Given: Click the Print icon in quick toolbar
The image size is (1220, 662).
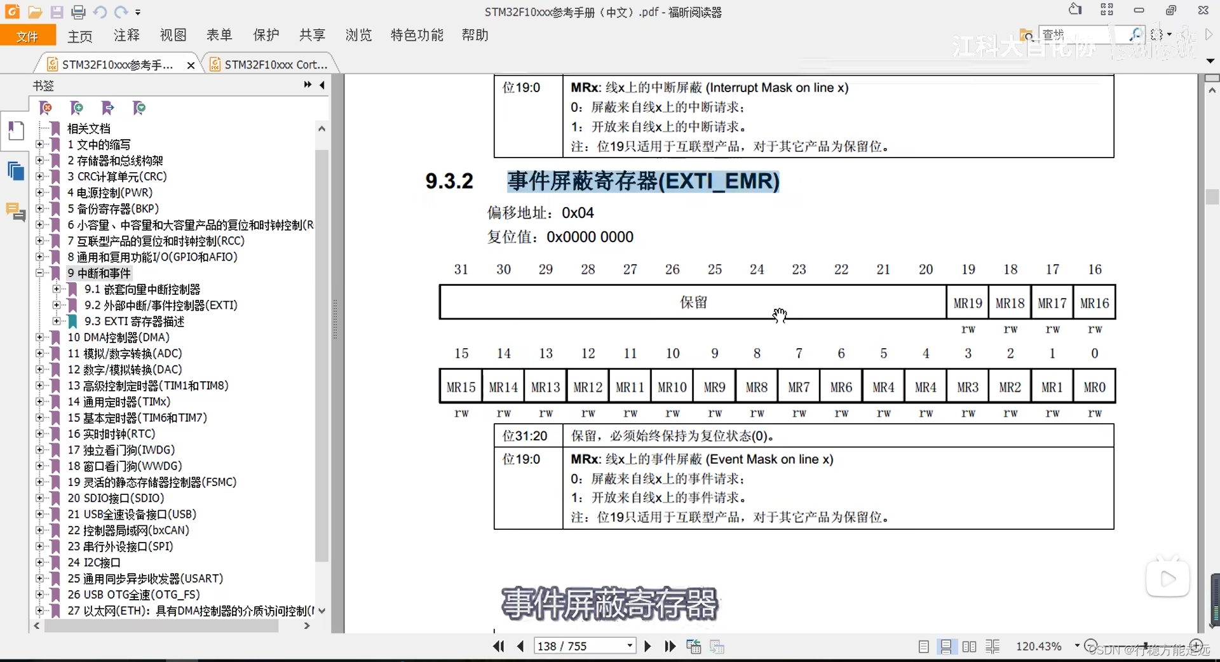Looking at the screenshot, I should tap(78, 12).
